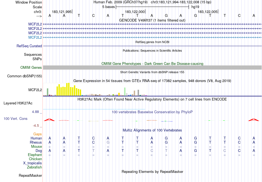The width and height of the screenshot is (262, 182).
Task: Open the OMIM Genes track label
Action: click(31, 67)
